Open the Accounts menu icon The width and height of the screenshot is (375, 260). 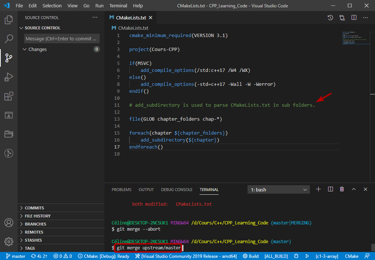coord(9,223)
